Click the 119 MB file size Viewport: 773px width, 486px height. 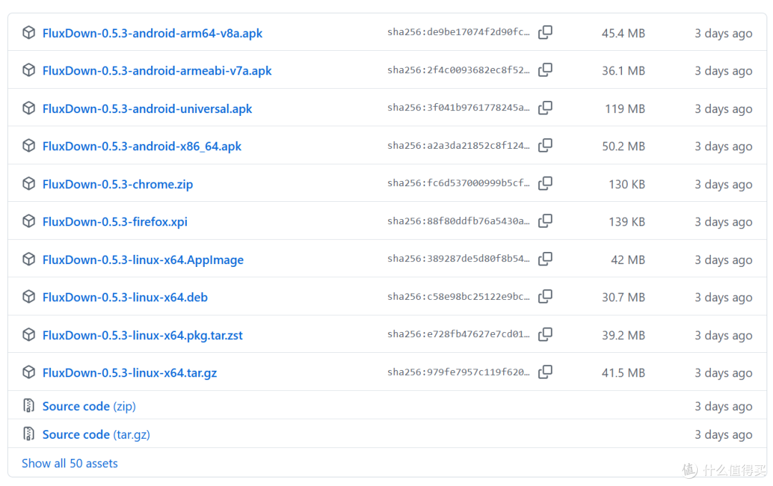point(625,109)
